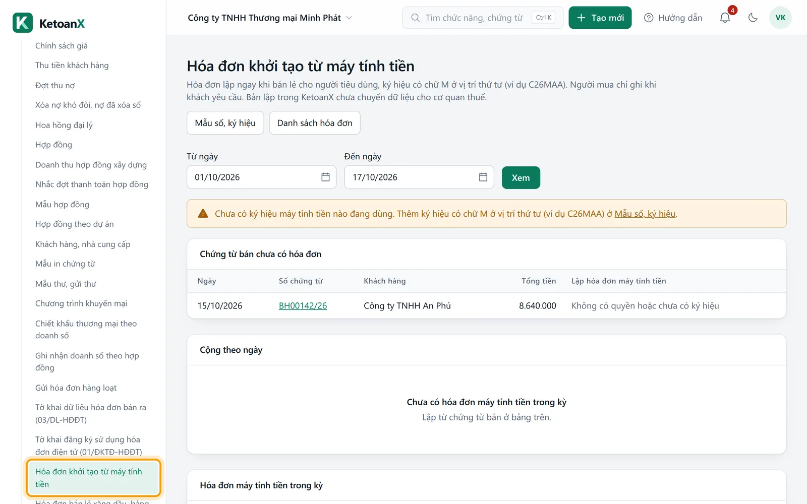Expand the company selector dropdown
The width and height of the screenshot is (807, 504).
pyautogui.click(x=270, y=18)
